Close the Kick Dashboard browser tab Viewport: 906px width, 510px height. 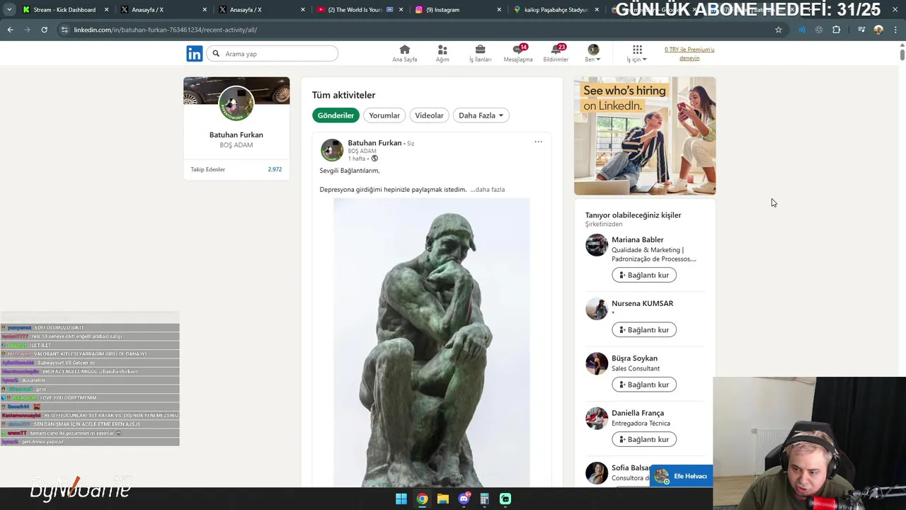[x=107, y=10]
